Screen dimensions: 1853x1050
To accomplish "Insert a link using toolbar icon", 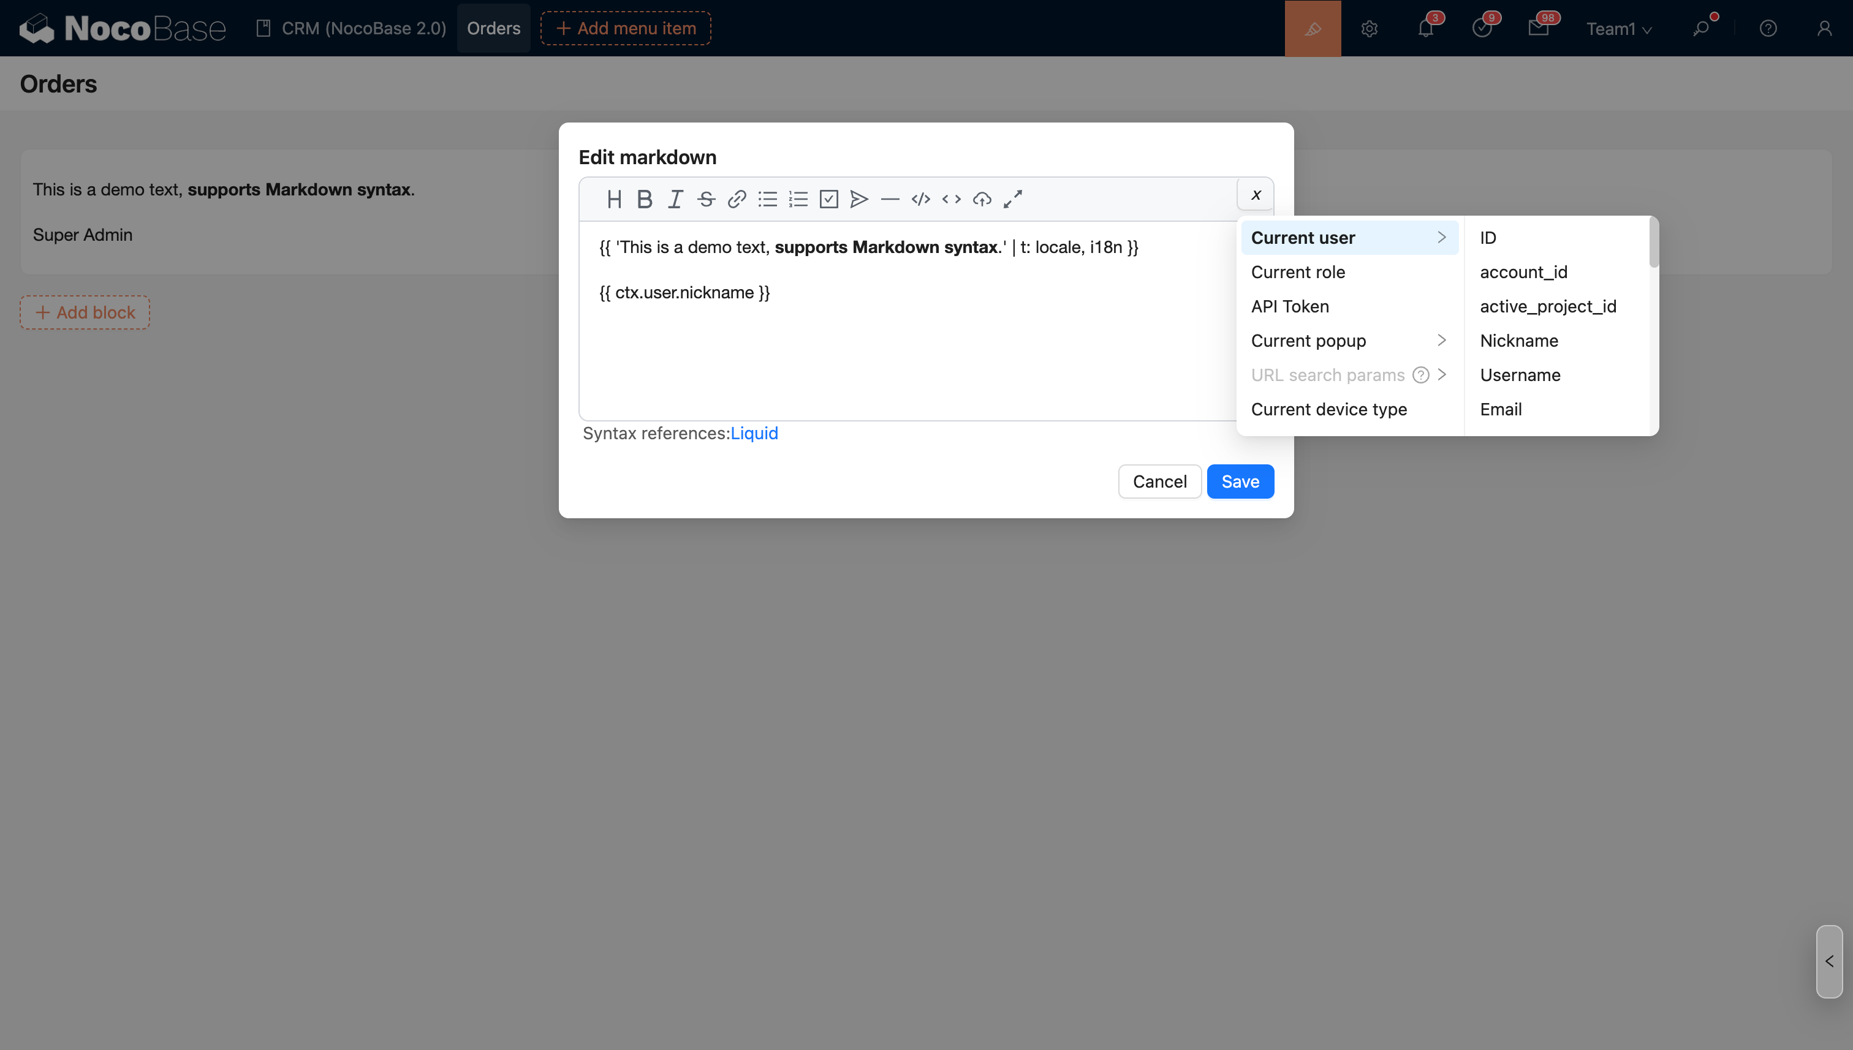I will [x=737, y=199].
